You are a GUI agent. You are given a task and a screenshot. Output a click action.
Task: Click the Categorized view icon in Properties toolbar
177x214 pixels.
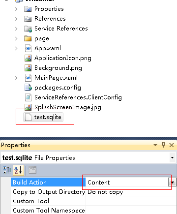(7, 170)
